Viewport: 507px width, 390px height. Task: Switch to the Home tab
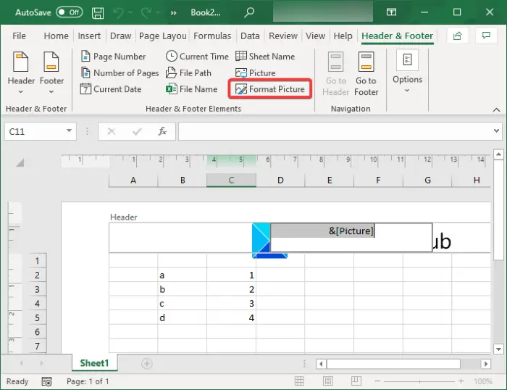tap(56, 36)
